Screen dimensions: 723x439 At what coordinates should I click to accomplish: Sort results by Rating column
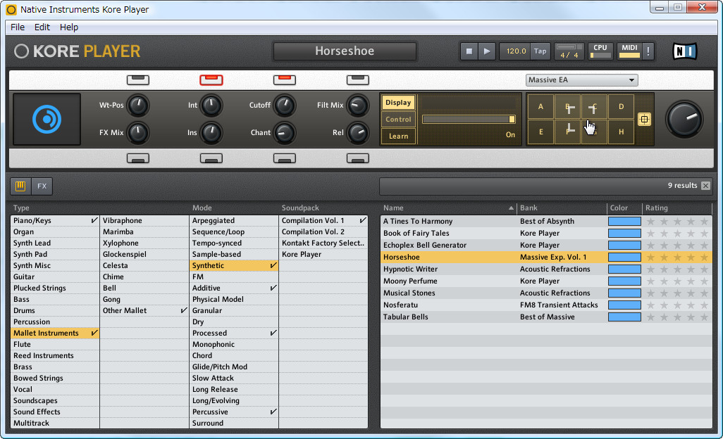[677, 208]
